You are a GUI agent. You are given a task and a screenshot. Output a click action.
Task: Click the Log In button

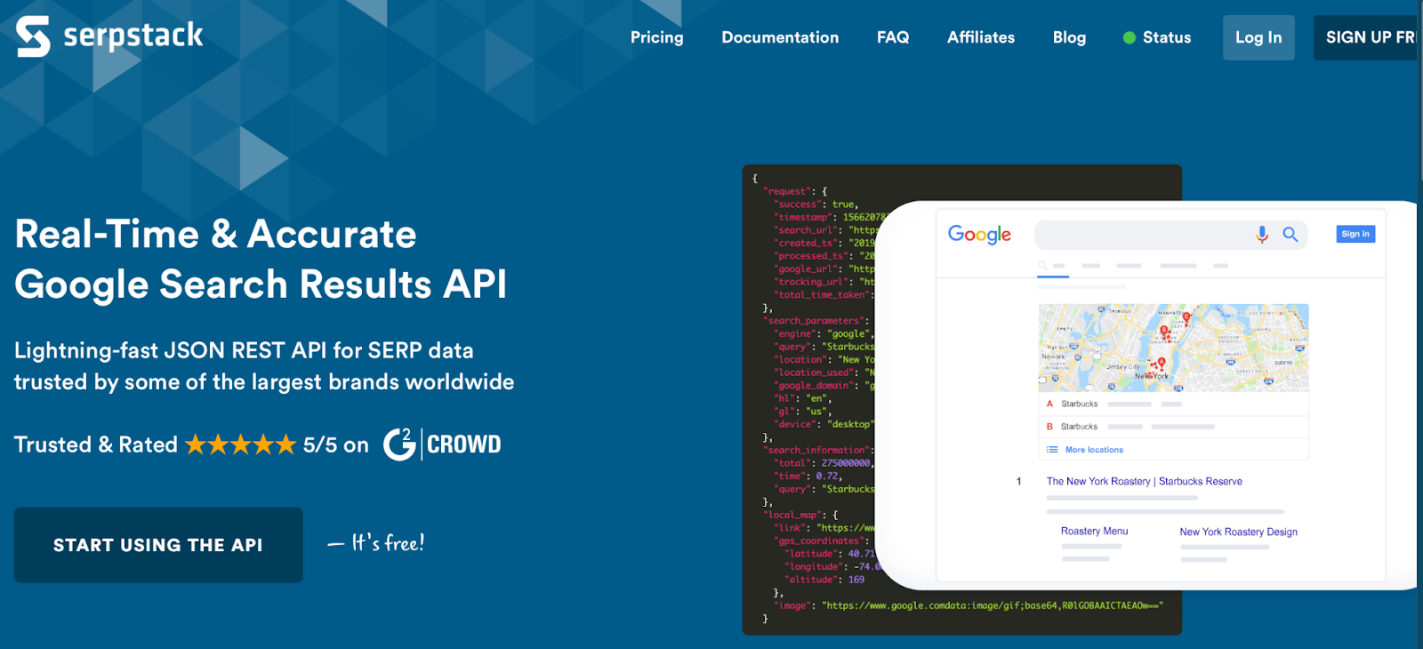pyautogui.click(x=1258, y=37)
